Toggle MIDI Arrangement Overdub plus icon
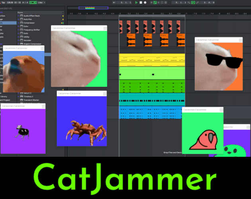This screenshot has width=251, height=199. (x=151, y=2)
